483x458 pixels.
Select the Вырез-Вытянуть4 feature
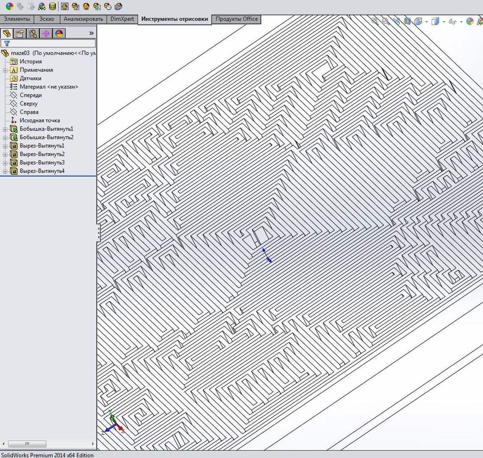[42, 171]
